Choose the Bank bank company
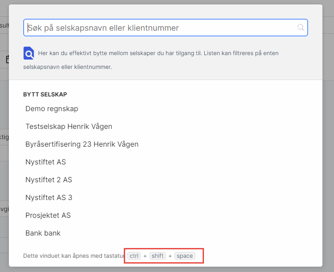This screenshot has height=272, width=334. click(43, 233)
